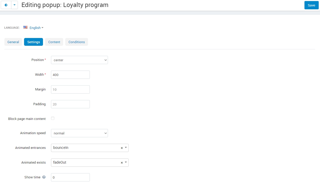Click the back arrow icon
320x183 pixels.
pos(6,5)
